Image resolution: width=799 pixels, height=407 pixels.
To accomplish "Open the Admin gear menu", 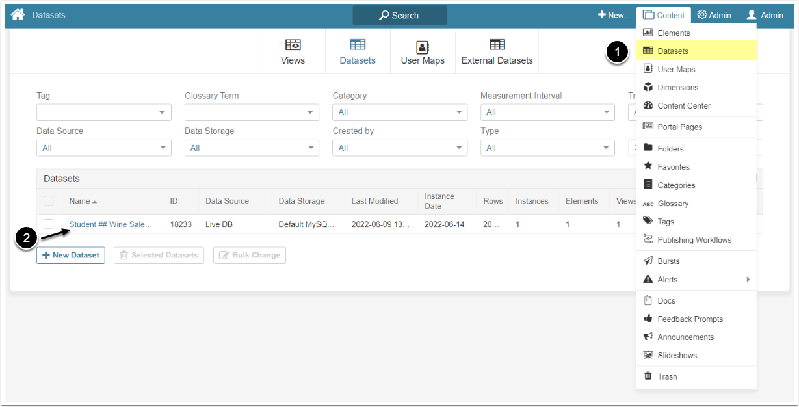I will click(714, 15).
